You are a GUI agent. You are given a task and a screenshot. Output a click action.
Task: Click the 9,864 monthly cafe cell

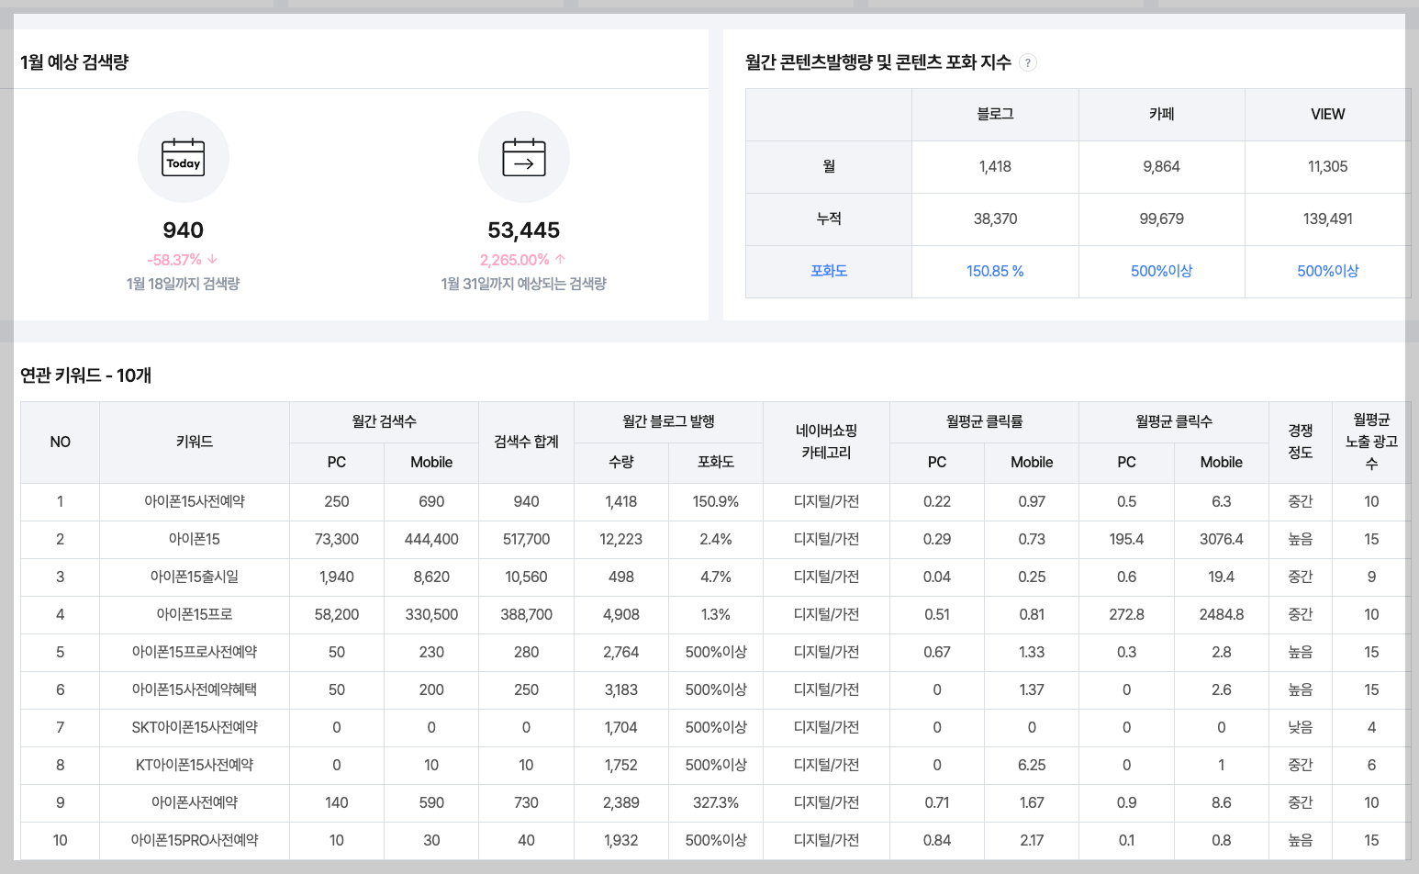[x=1161, y=166]
